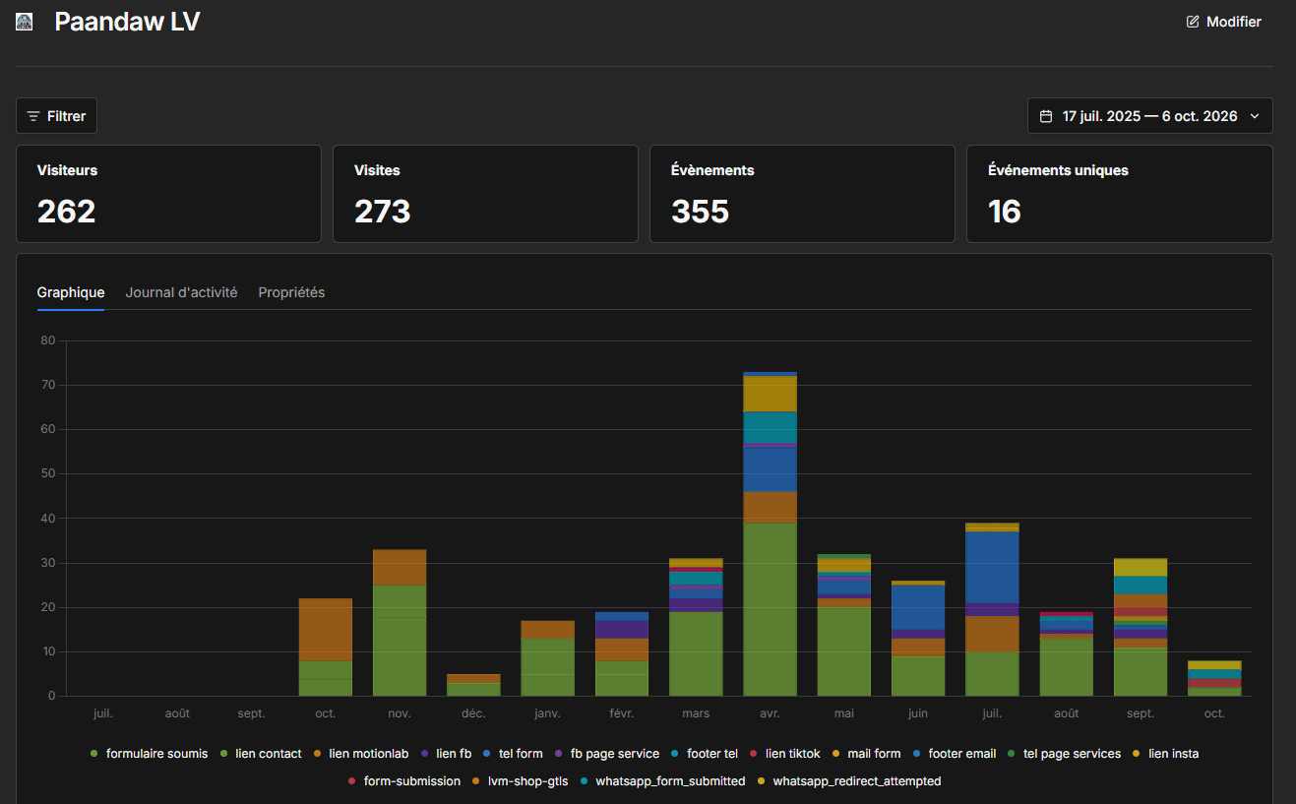Toggle the formulaire soumis legend series
This screenshot has width=1296, height=804.
[149, 754]
